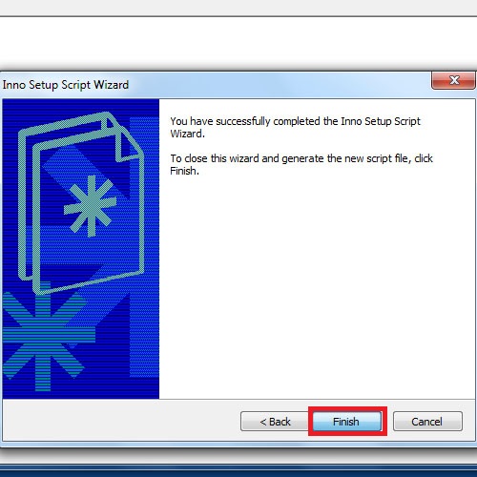
Task: Click the left back cover of the document graphic
Action: (26, 203)
